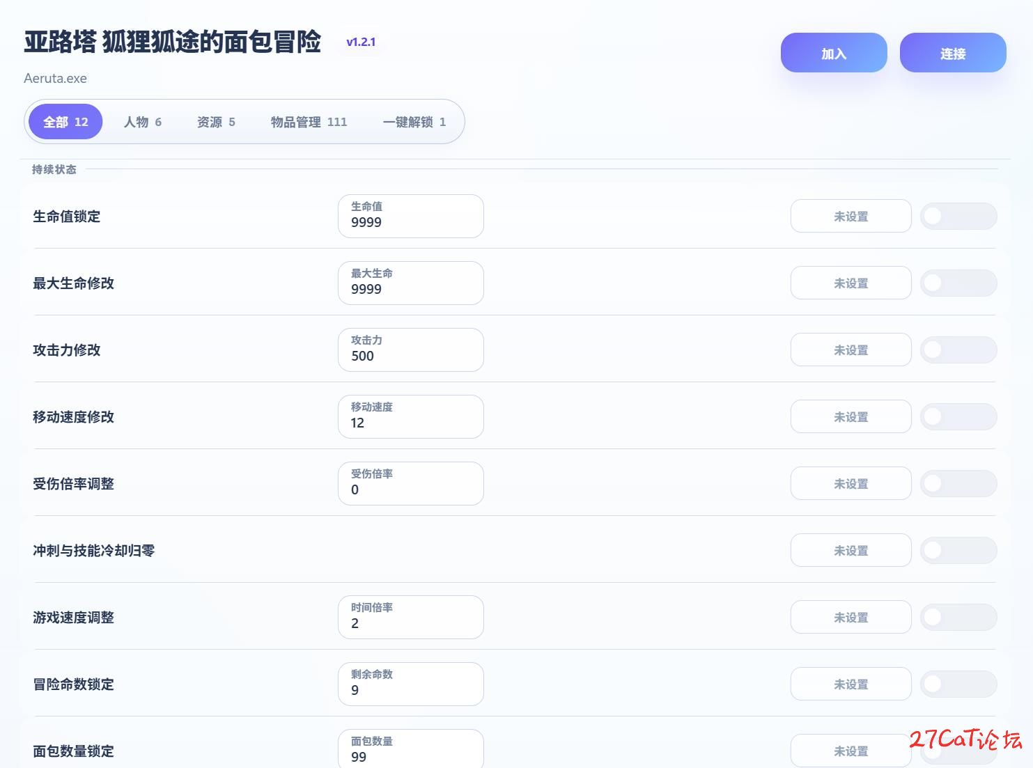Focus the 攻击力 value input field
1033x768 pixels.
click(x=410, y=356)
